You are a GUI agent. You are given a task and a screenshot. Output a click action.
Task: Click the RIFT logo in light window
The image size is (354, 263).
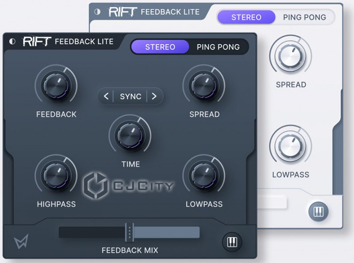tap(123, 12)
